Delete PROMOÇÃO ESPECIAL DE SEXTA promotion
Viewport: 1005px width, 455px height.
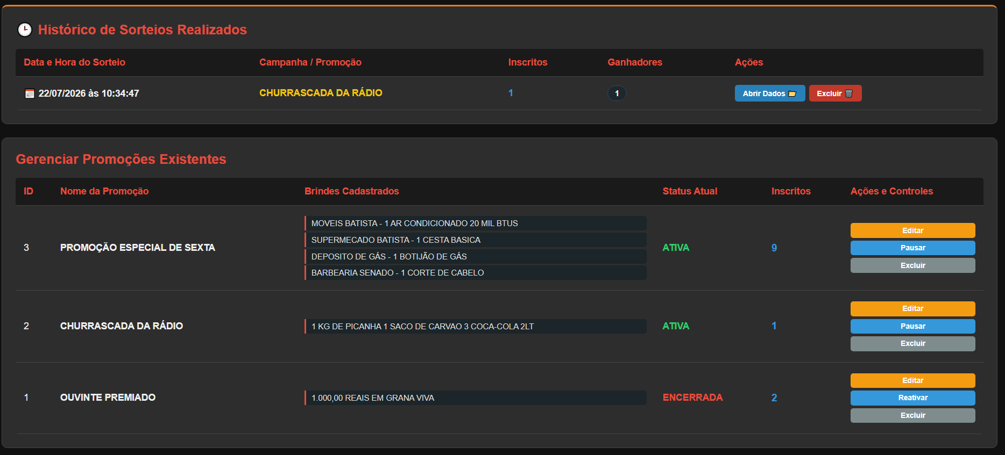pyautogui.click(x=912, y=265)
